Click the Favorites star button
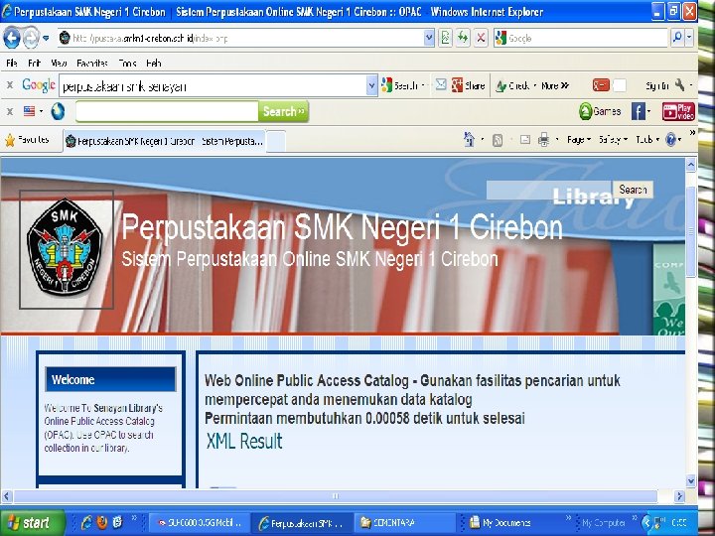 27,140
